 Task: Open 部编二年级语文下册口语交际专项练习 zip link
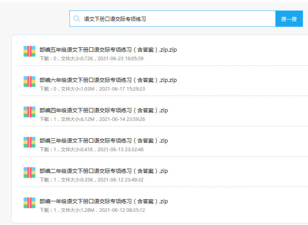click(x=104, y=171)
